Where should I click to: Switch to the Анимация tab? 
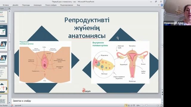coord(38,5)
